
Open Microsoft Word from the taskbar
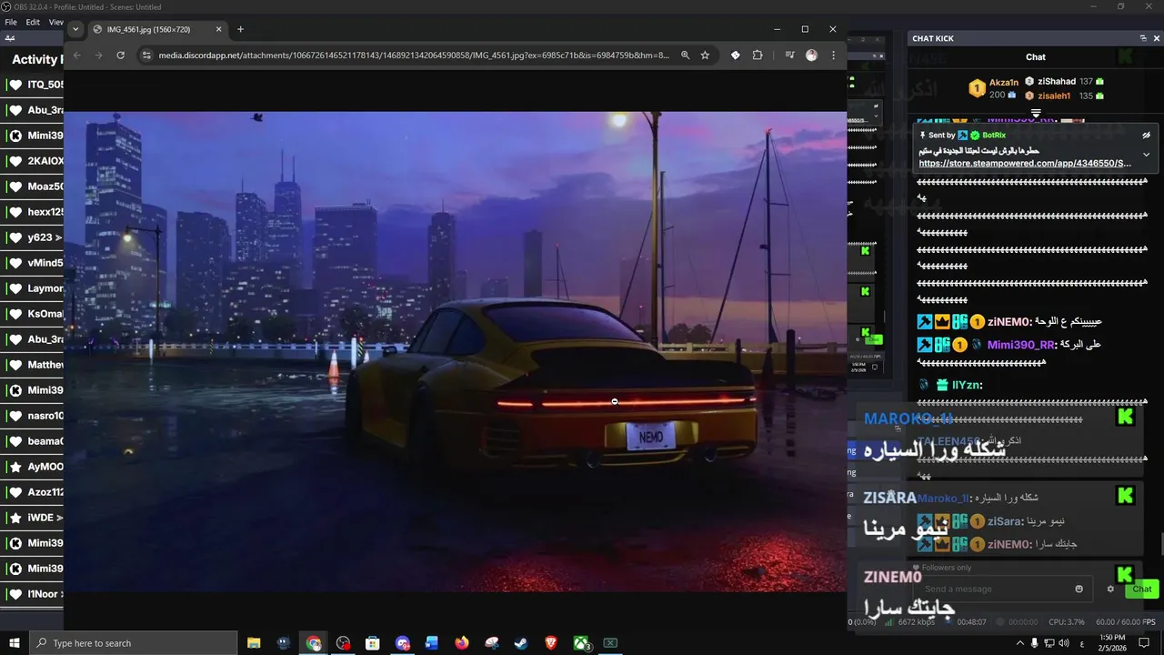click(432, 643)
